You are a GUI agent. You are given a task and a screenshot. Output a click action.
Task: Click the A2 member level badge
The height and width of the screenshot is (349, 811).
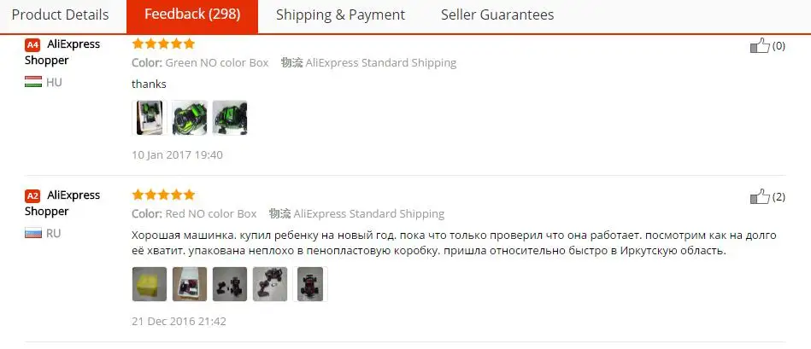tap(32, 195)
